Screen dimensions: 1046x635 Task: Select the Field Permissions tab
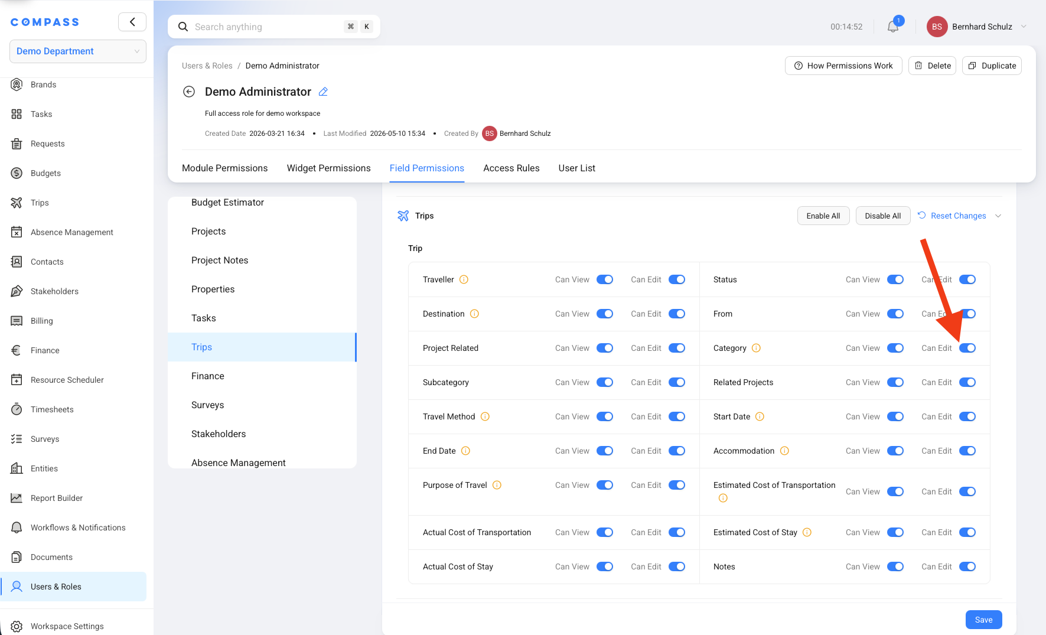(427, 168)
